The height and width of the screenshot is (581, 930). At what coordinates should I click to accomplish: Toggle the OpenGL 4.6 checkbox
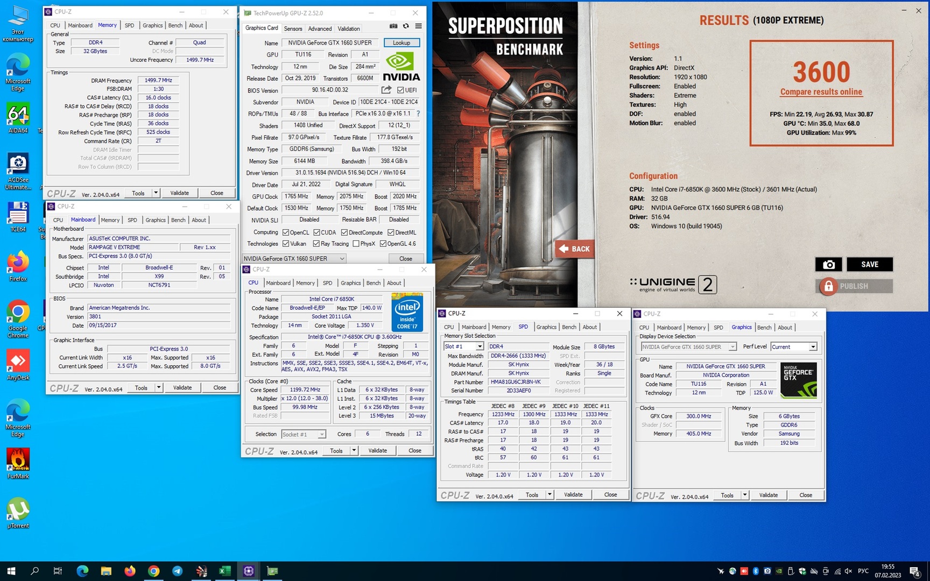383,244
